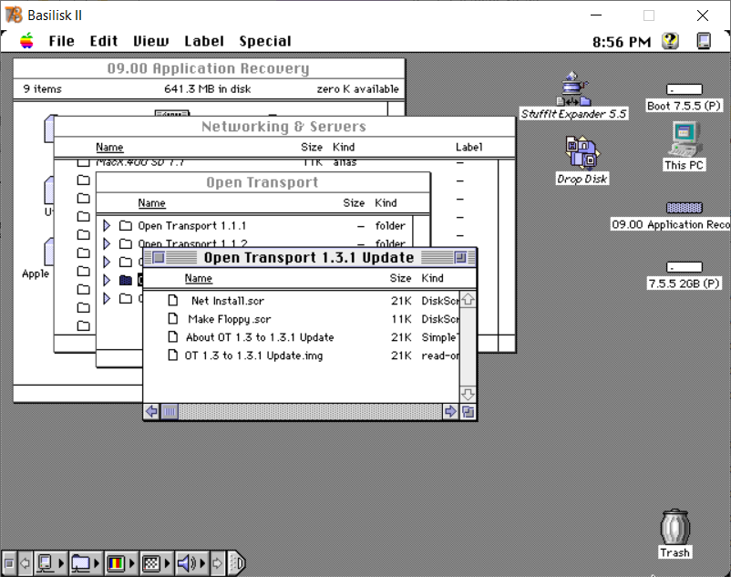The image size is (731, 577).
Task: Click the left scroll arrow of the front window
Action: (151, 411)
